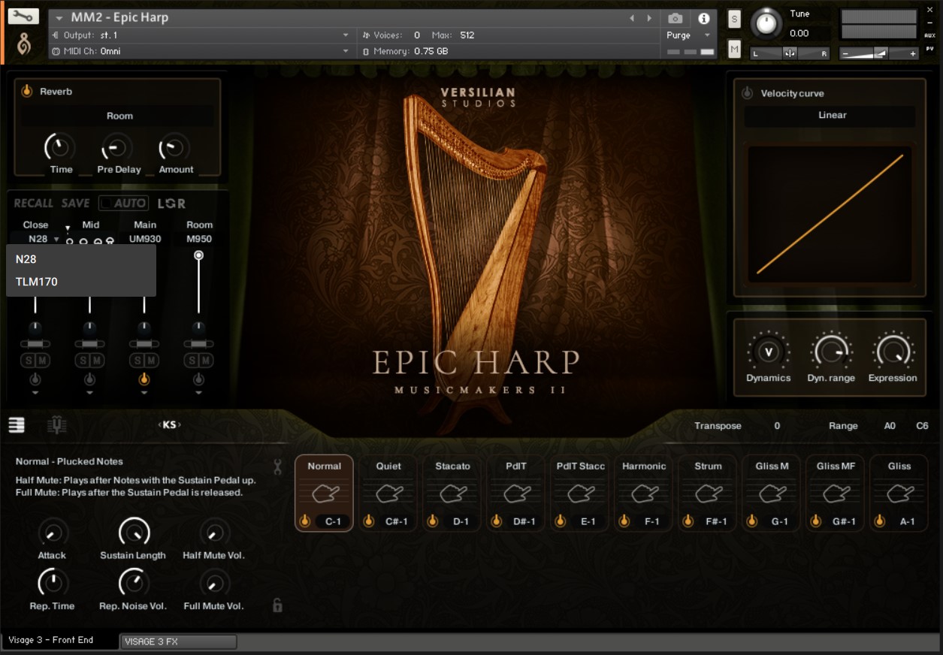This screenshot has height=655, width=943.
Task: Toggle the AUTO checkbox in mixer
Action: click(x=124, y=203)
